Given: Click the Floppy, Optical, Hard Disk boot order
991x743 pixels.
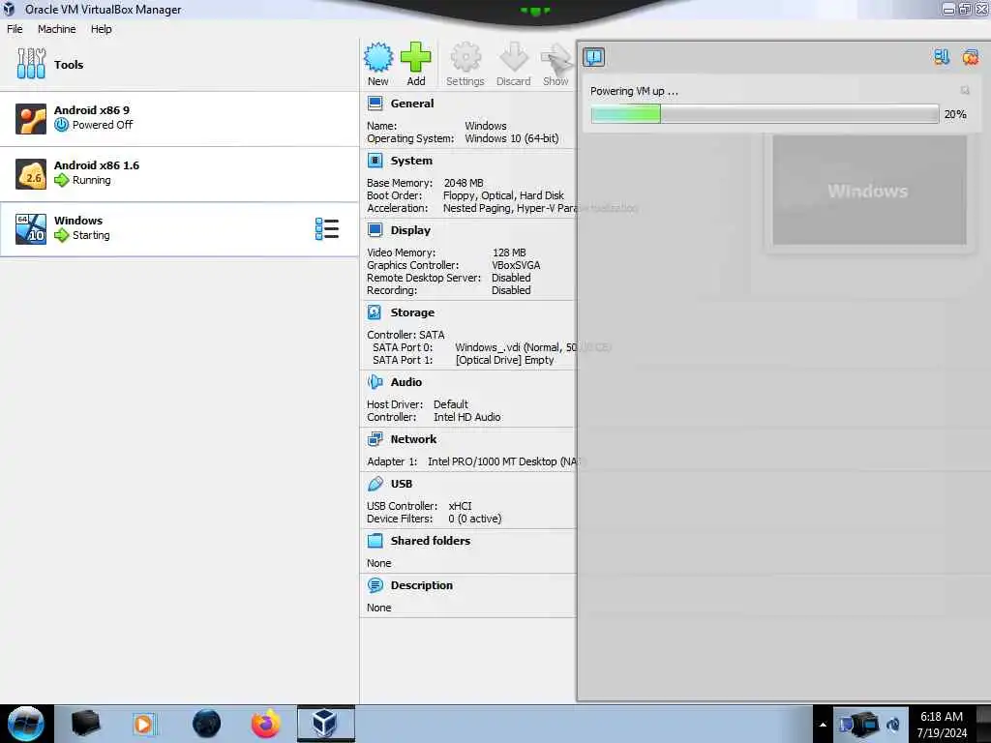Looking at the screenshot, I should click(x=503, y=195).
